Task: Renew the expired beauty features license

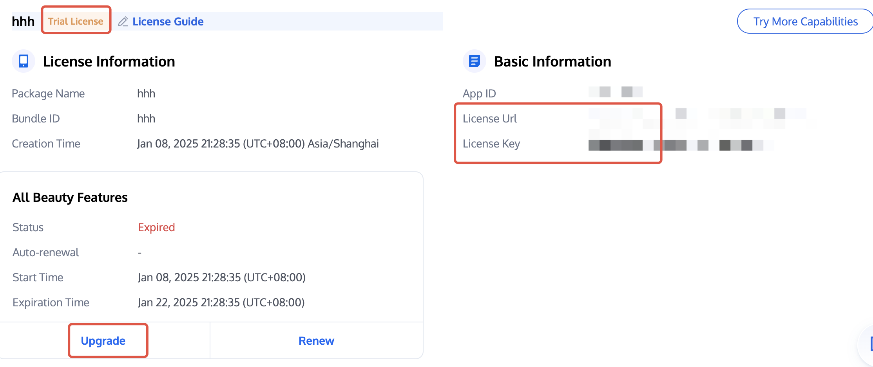Action: point(316,341)
